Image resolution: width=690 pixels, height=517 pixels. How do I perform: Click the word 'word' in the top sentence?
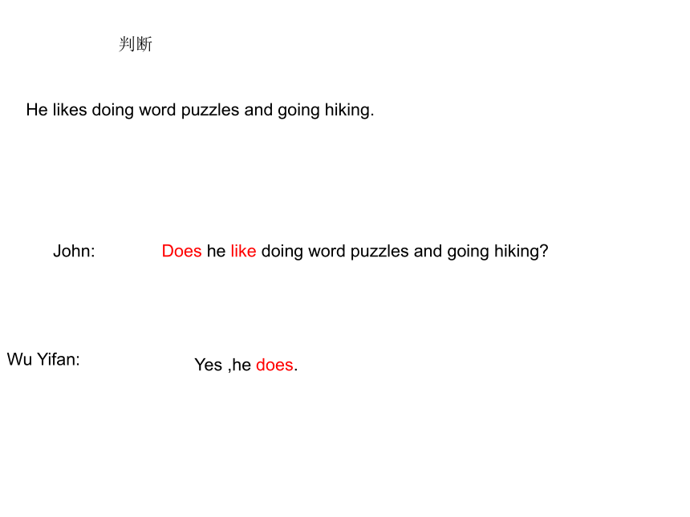tap(157, 110)
